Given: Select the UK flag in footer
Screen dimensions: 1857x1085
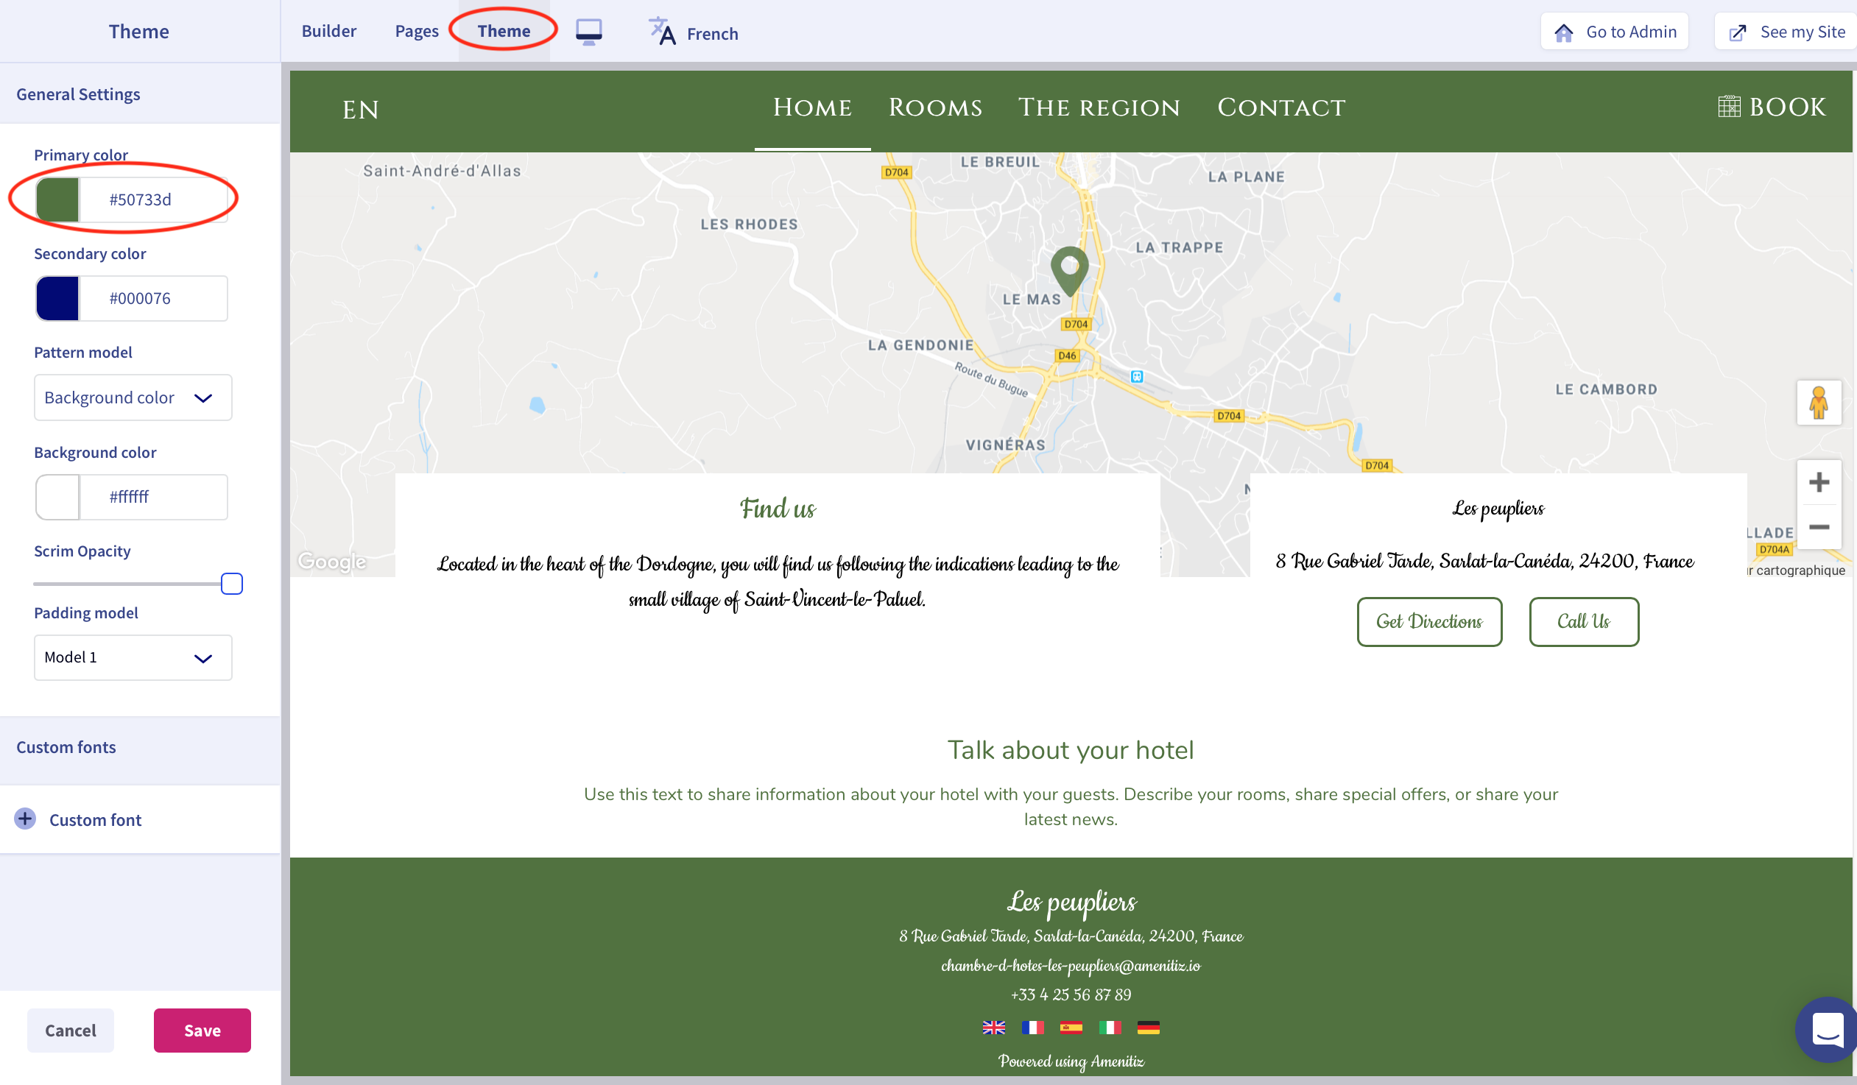Looking at the screenshot, I should (993, 1028).
